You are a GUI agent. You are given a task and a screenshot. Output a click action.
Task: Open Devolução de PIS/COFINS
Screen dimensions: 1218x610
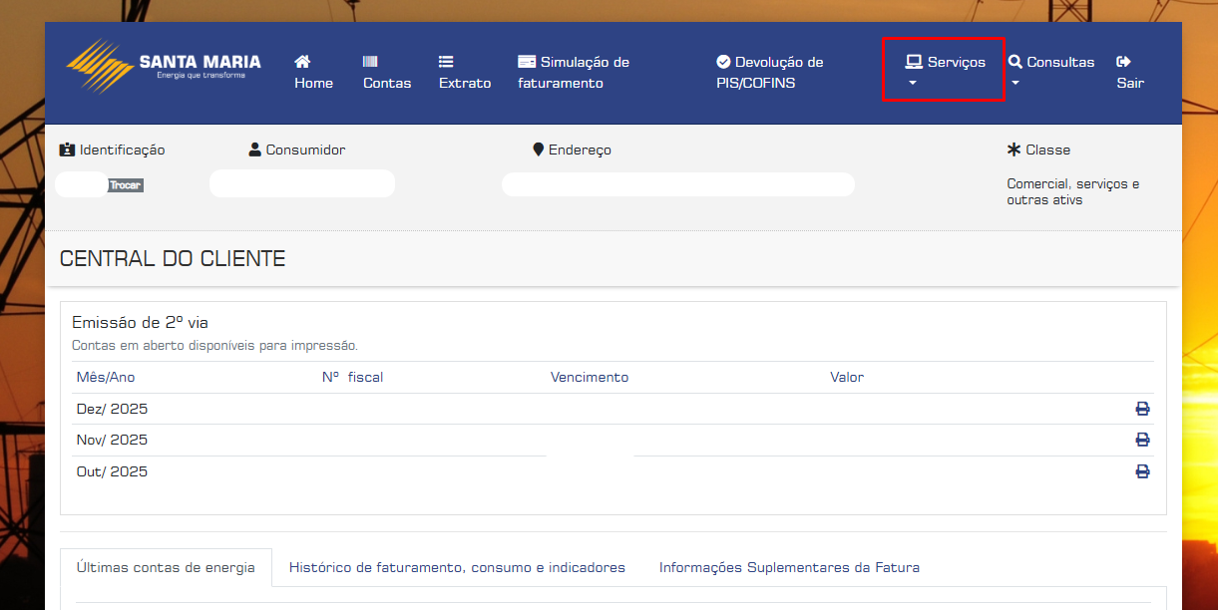coord(769,72)
